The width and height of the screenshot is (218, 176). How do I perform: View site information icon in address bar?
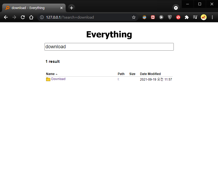[x=42, y=17]
